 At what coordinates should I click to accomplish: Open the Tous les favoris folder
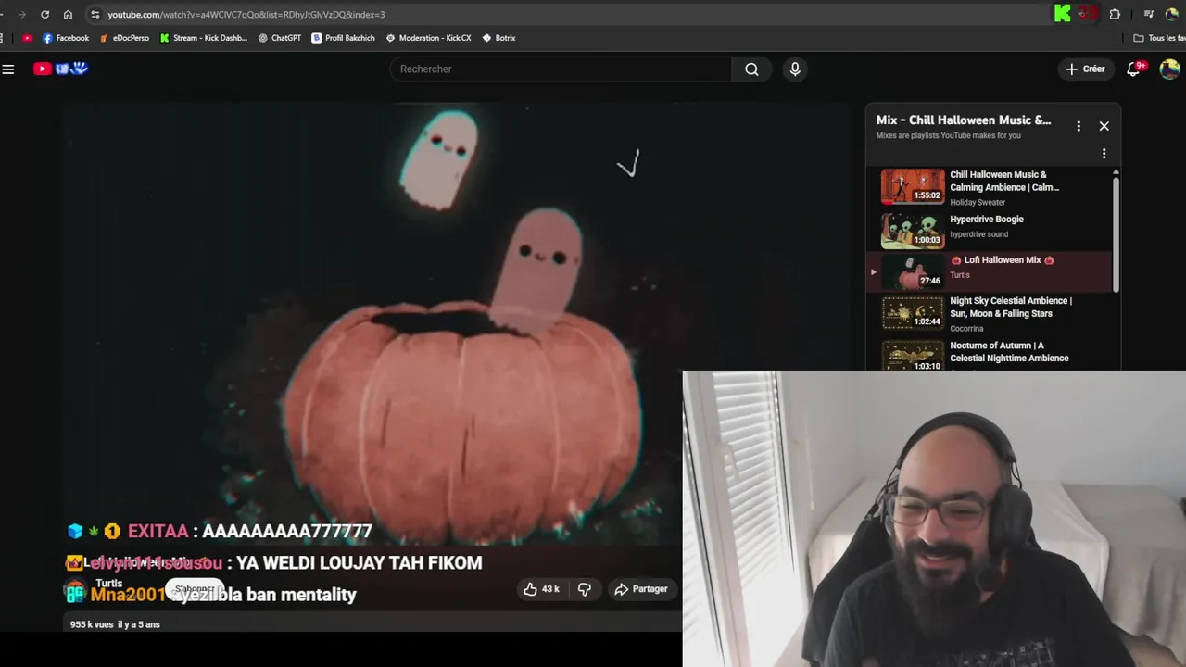pyautogui.click(x=1159, y=38)
